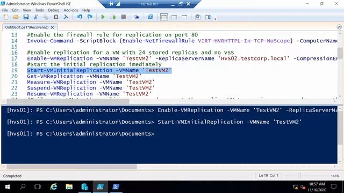Screen dimensions: 344x193
Task: Stop script operation
Action: [124, 17]
